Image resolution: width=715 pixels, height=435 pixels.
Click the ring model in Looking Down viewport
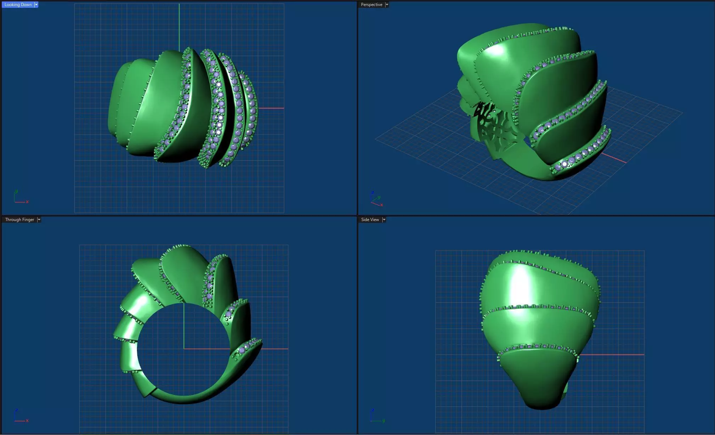[x=183, y=107]
